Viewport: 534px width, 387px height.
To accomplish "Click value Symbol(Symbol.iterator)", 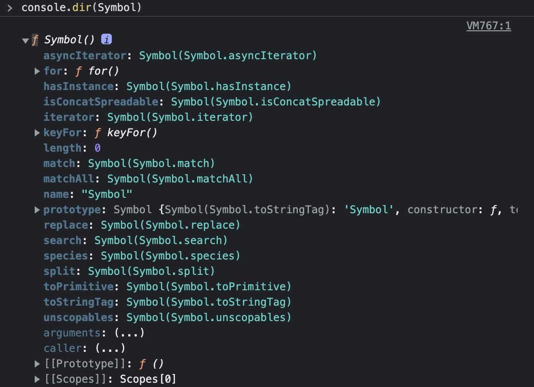I will 180,117.
